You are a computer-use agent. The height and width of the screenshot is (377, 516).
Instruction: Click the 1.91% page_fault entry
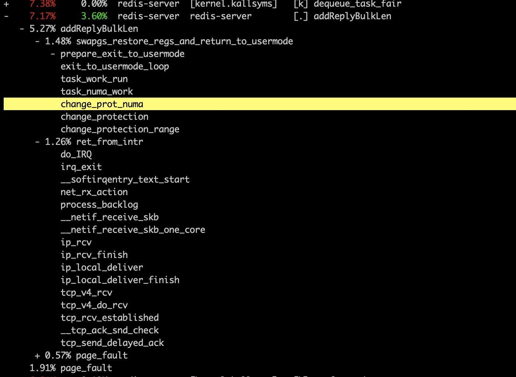[70, 368]
